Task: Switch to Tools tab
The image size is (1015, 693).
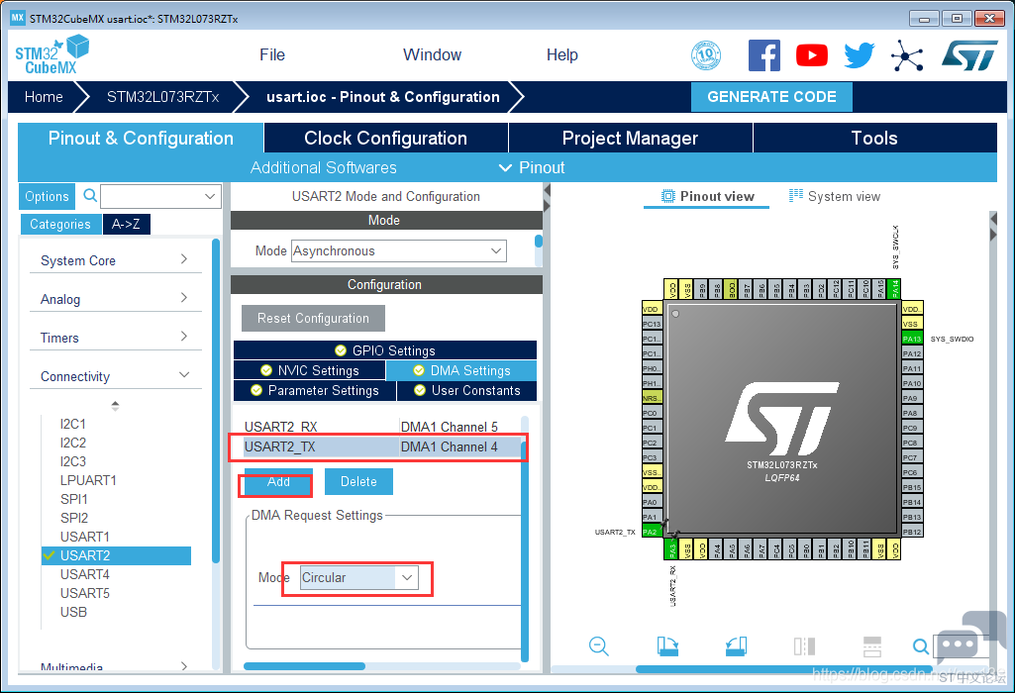Action: [874, 138]
